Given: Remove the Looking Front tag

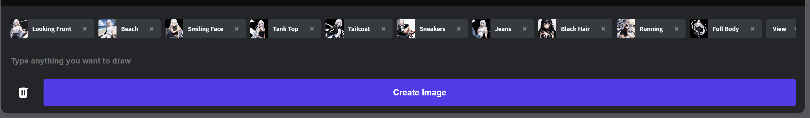Looking at the screenshot, I should click(x=85, y=29).
